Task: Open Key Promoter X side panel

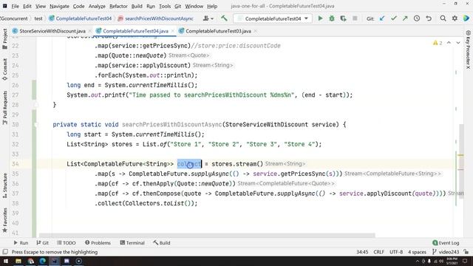Action: [468, 50]
